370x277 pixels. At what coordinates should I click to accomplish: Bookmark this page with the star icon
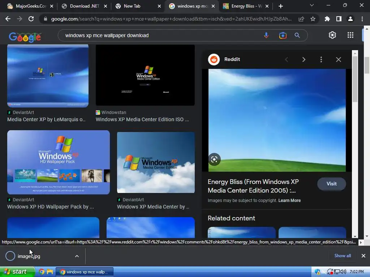[313, 19]
